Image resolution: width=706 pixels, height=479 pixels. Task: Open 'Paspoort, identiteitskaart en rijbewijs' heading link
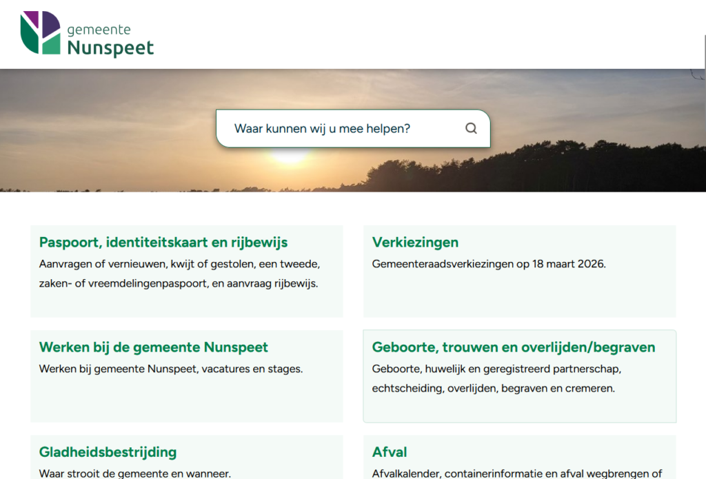[x=163, y=243]
